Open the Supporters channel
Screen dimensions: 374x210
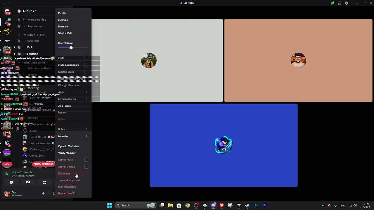pyautogui.click(x=36, y=26)
